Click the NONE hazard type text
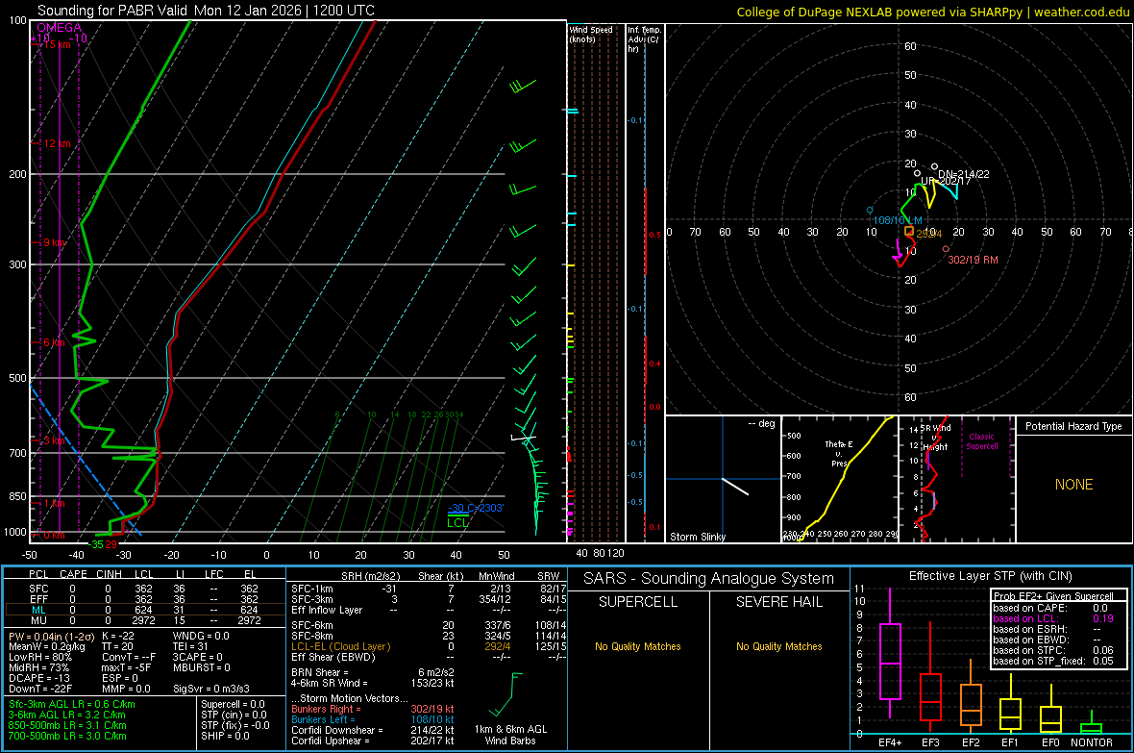This screenshot has height=753, width=1134. pyautogui.click(x=1073, y=485)
